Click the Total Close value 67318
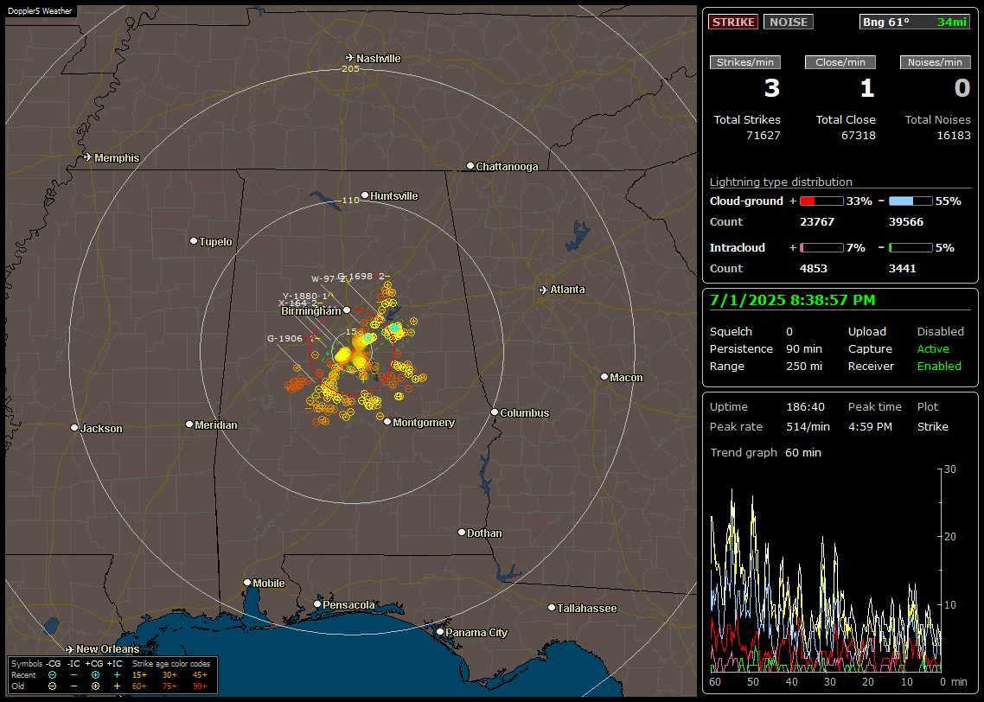The image size is (984, 702). (x=858, y=136)
